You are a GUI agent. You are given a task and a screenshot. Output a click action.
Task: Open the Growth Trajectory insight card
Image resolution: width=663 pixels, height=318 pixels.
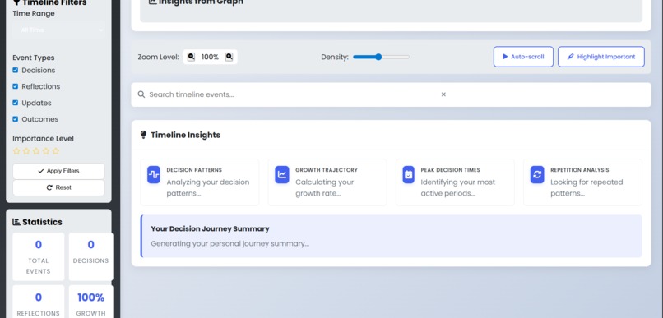327,182
